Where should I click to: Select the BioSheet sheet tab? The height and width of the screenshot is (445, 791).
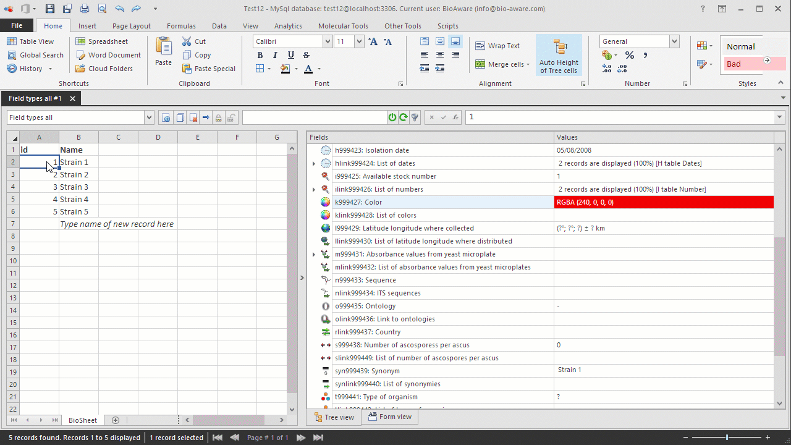pyautogui.click(x=83, y=420)
